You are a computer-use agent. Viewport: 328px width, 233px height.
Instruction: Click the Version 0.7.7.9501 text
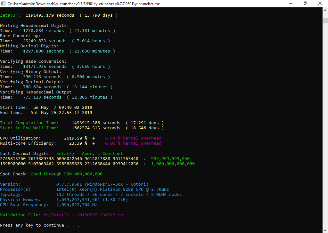pyautogui.click(x=102, y=184)
